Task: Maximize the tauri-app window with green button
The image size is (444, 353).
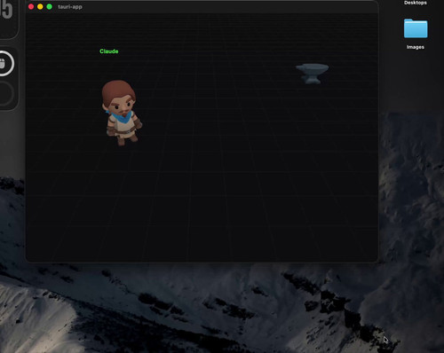Action: [50, 6]
